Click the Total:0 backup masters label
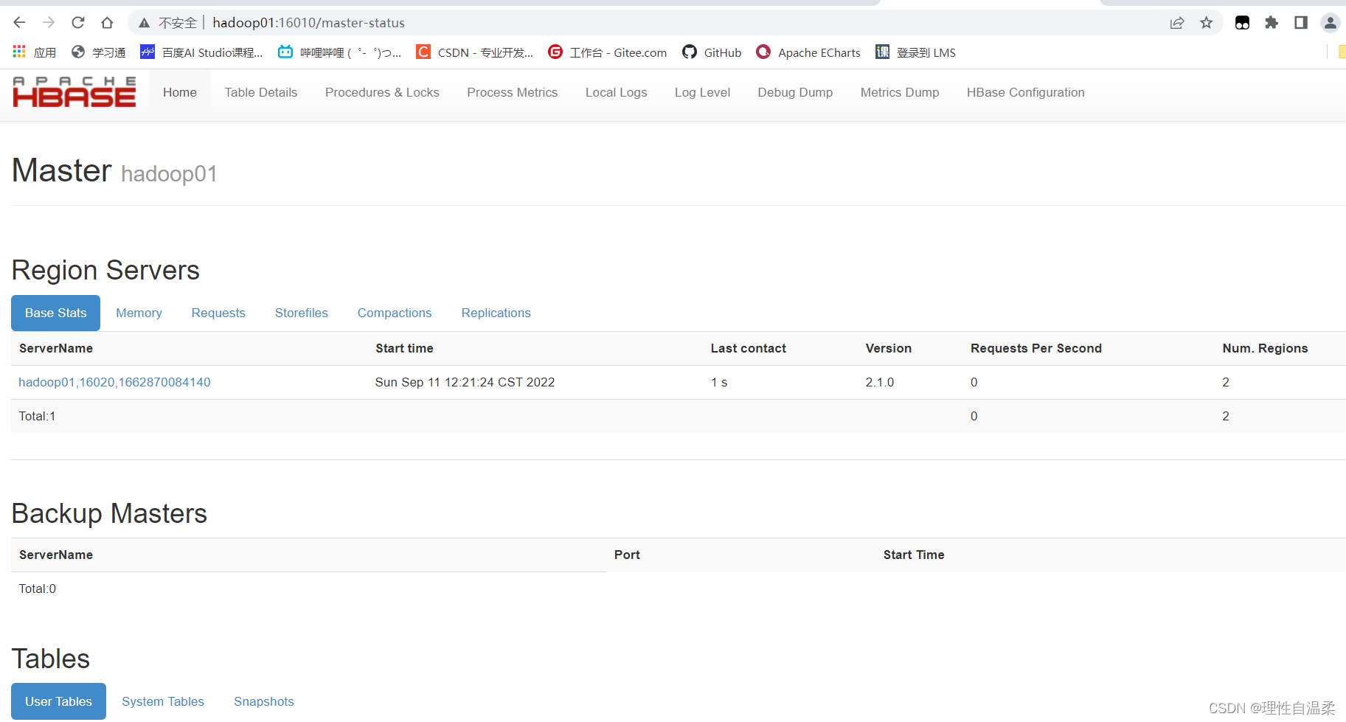1346x722 pixels. (x=37, y=589)
